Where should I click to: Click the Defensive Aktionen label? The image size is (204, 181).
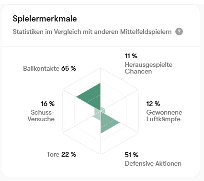tap(153, 163)
